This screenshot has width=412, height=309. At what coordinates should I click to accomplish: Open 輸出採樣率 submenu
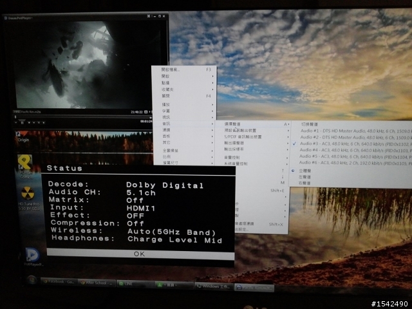click(x=253, y=149)
